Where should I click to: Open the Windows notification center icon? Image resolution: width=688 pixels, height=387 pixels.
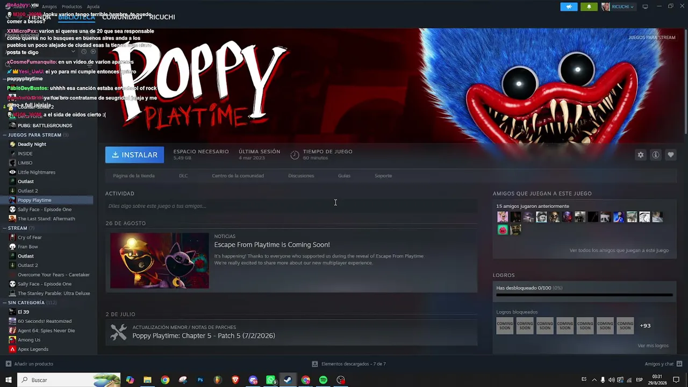[676, 380]
